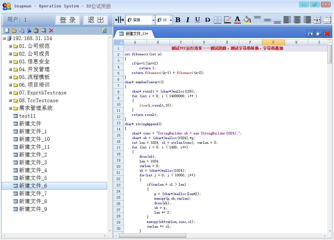The image size is (334, 240).
Task: Click the 退出 logout button
Action: click(x=96, y=20)
